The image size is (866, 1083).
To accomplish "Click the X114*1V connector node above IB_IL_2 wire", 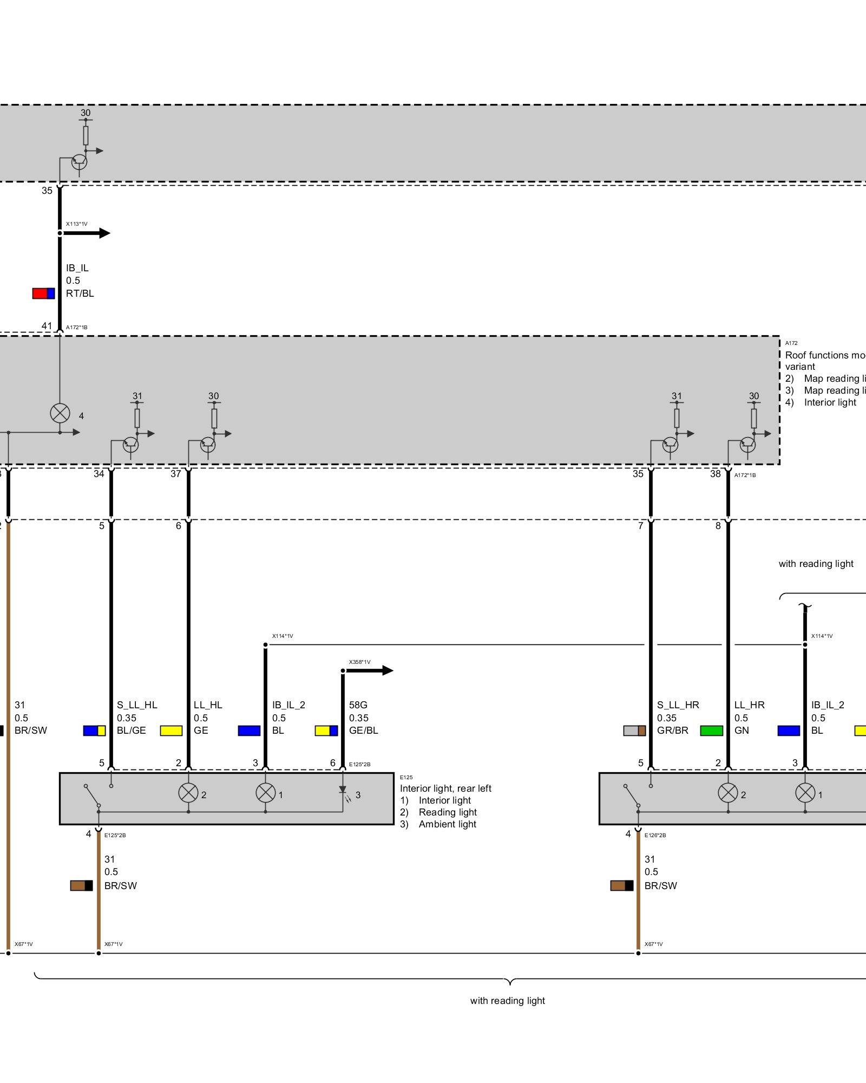I will pyautogui.click(x=265, y=644).
